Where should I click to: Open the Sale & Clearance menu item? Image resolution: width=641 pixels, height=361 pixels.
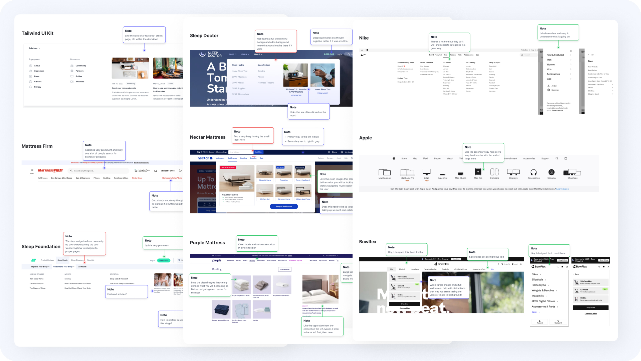pyautogui.click(x=83, y=178)
